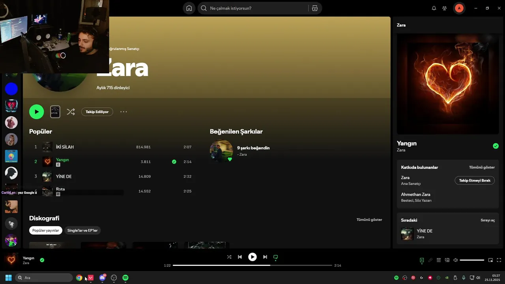Click the NVIDIA icon in system tray
This screenshot has width=505, height=284.
[x=447, y=278]
